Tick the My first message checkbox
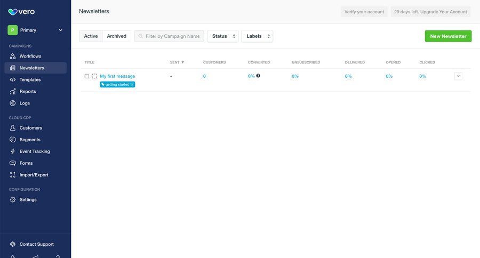Viewport: 480px width, 258px height. tap(87, 76)
